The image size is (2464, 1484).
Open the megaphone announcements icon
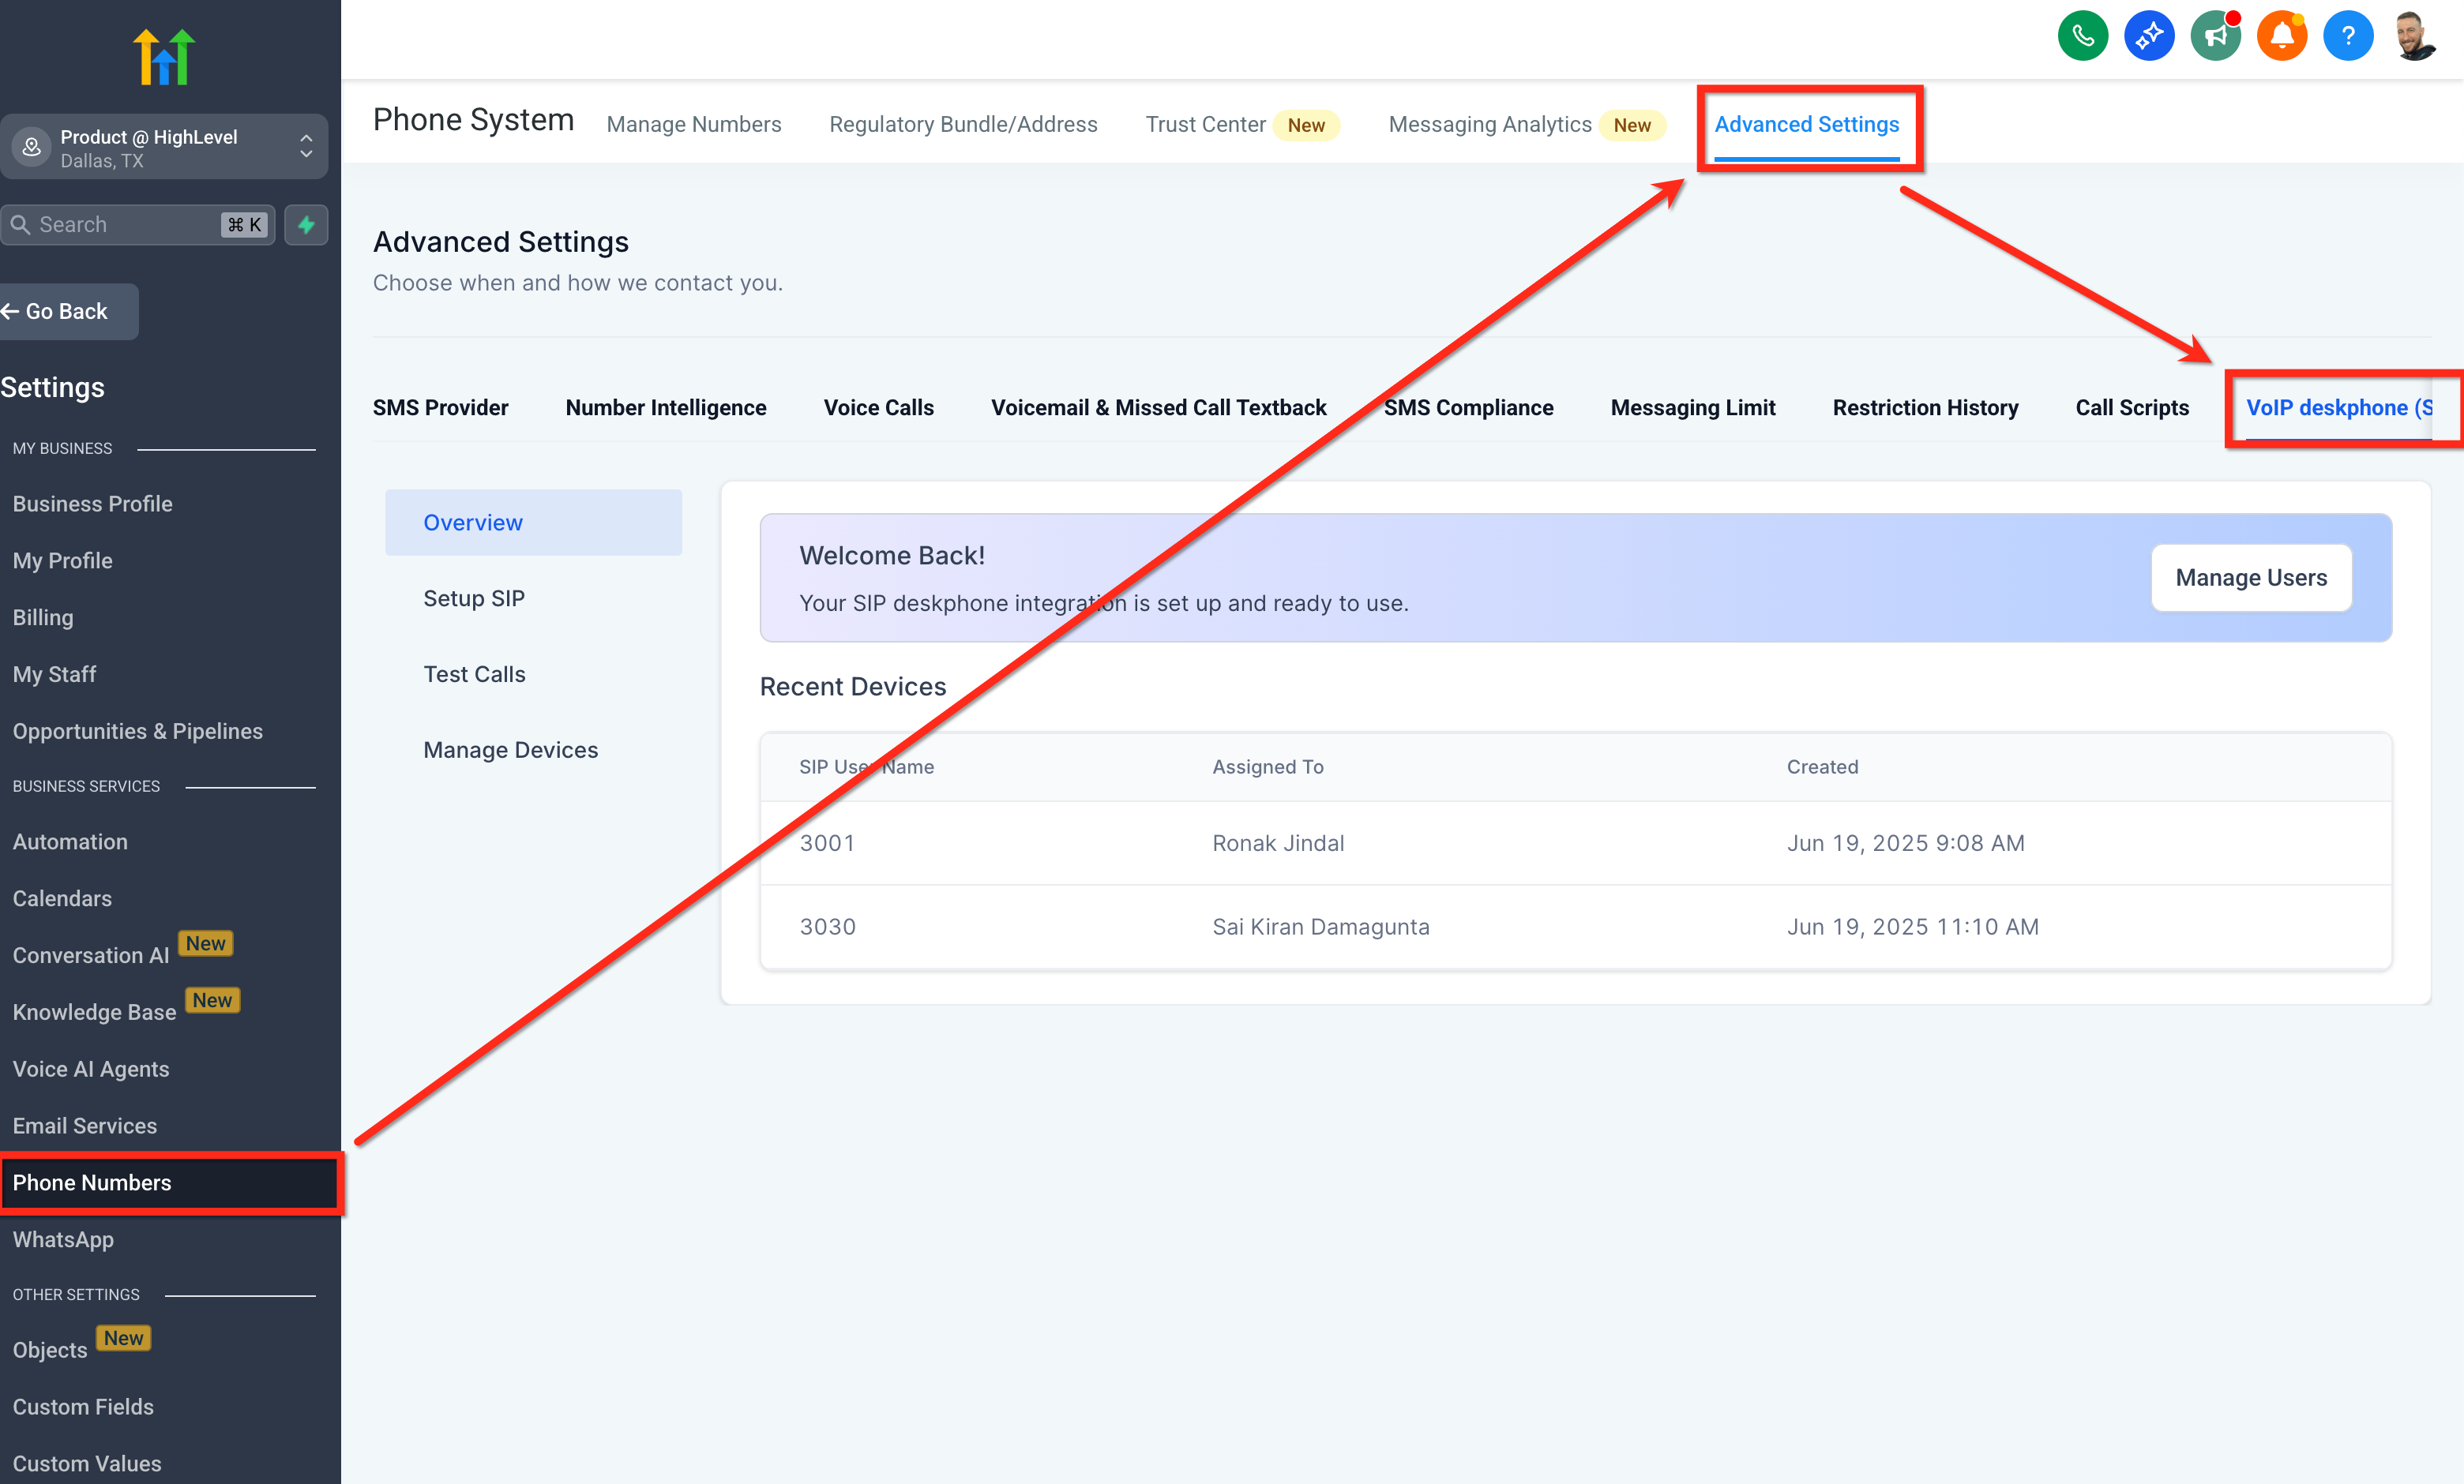(x=2215, y=37)
